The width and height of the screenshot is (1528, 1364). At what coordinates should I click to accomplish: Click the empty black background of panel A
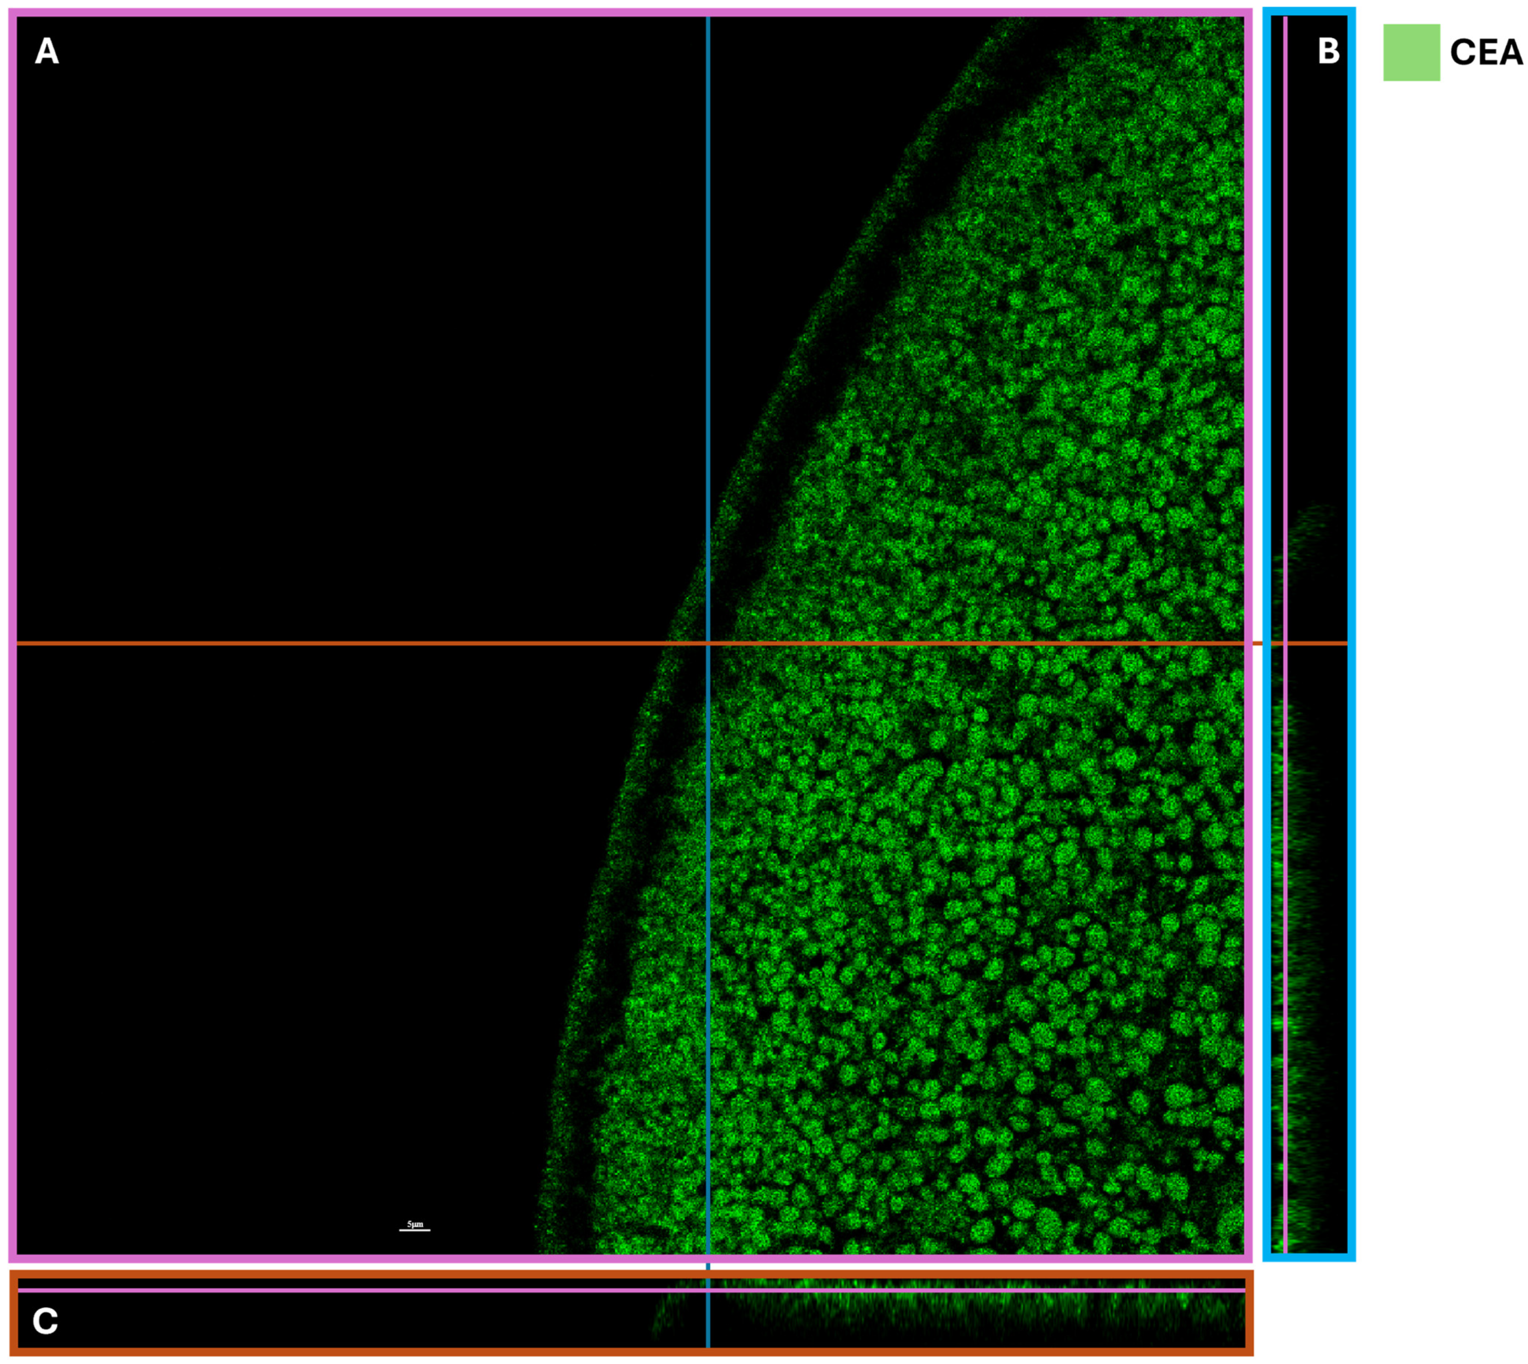point(300,337)
